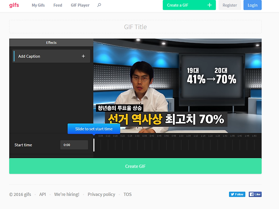Click the video preview frame

point(177,85)
